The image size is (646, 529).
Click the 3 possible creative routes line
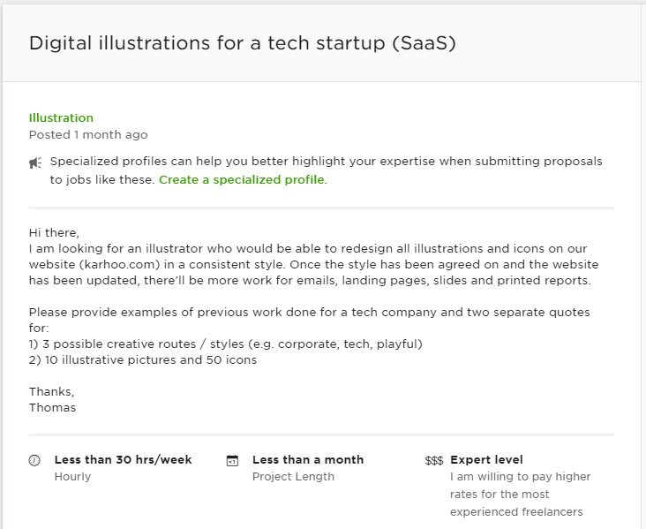tap(225, 344)
